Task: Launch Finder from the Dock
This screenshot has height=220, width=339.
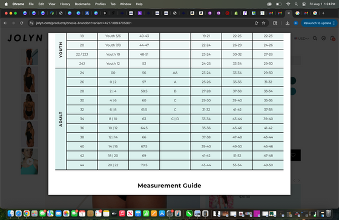Action: coord(11,213)
